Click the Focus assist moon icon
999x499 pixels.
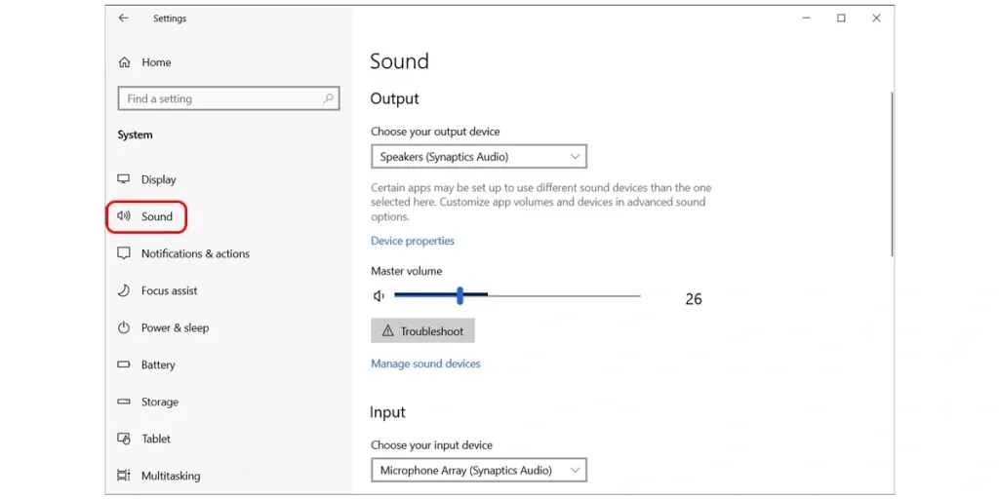pos(124,290)
